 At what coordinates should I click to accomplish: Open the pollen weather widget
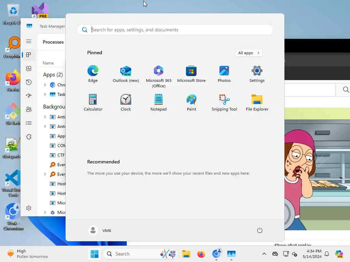27,254
